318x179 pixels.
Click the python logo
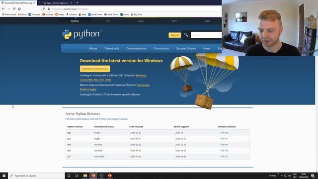click(82, 34)
